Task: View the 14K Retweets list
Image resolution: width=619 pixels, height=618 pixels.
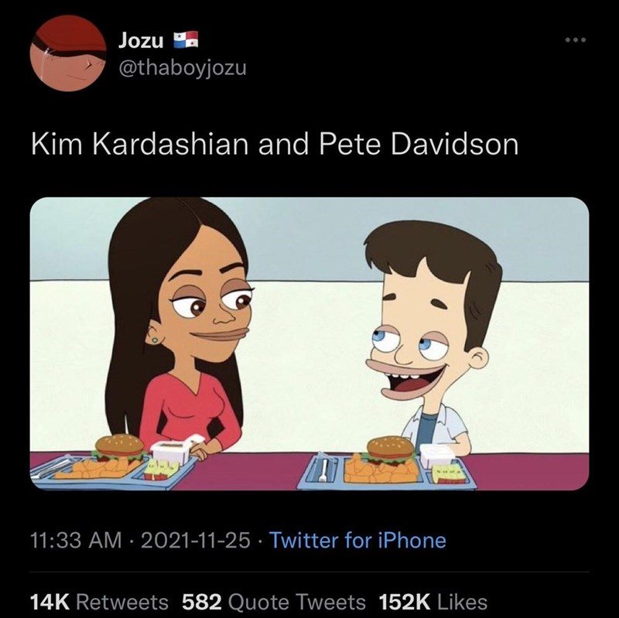Action: (99, 602)
